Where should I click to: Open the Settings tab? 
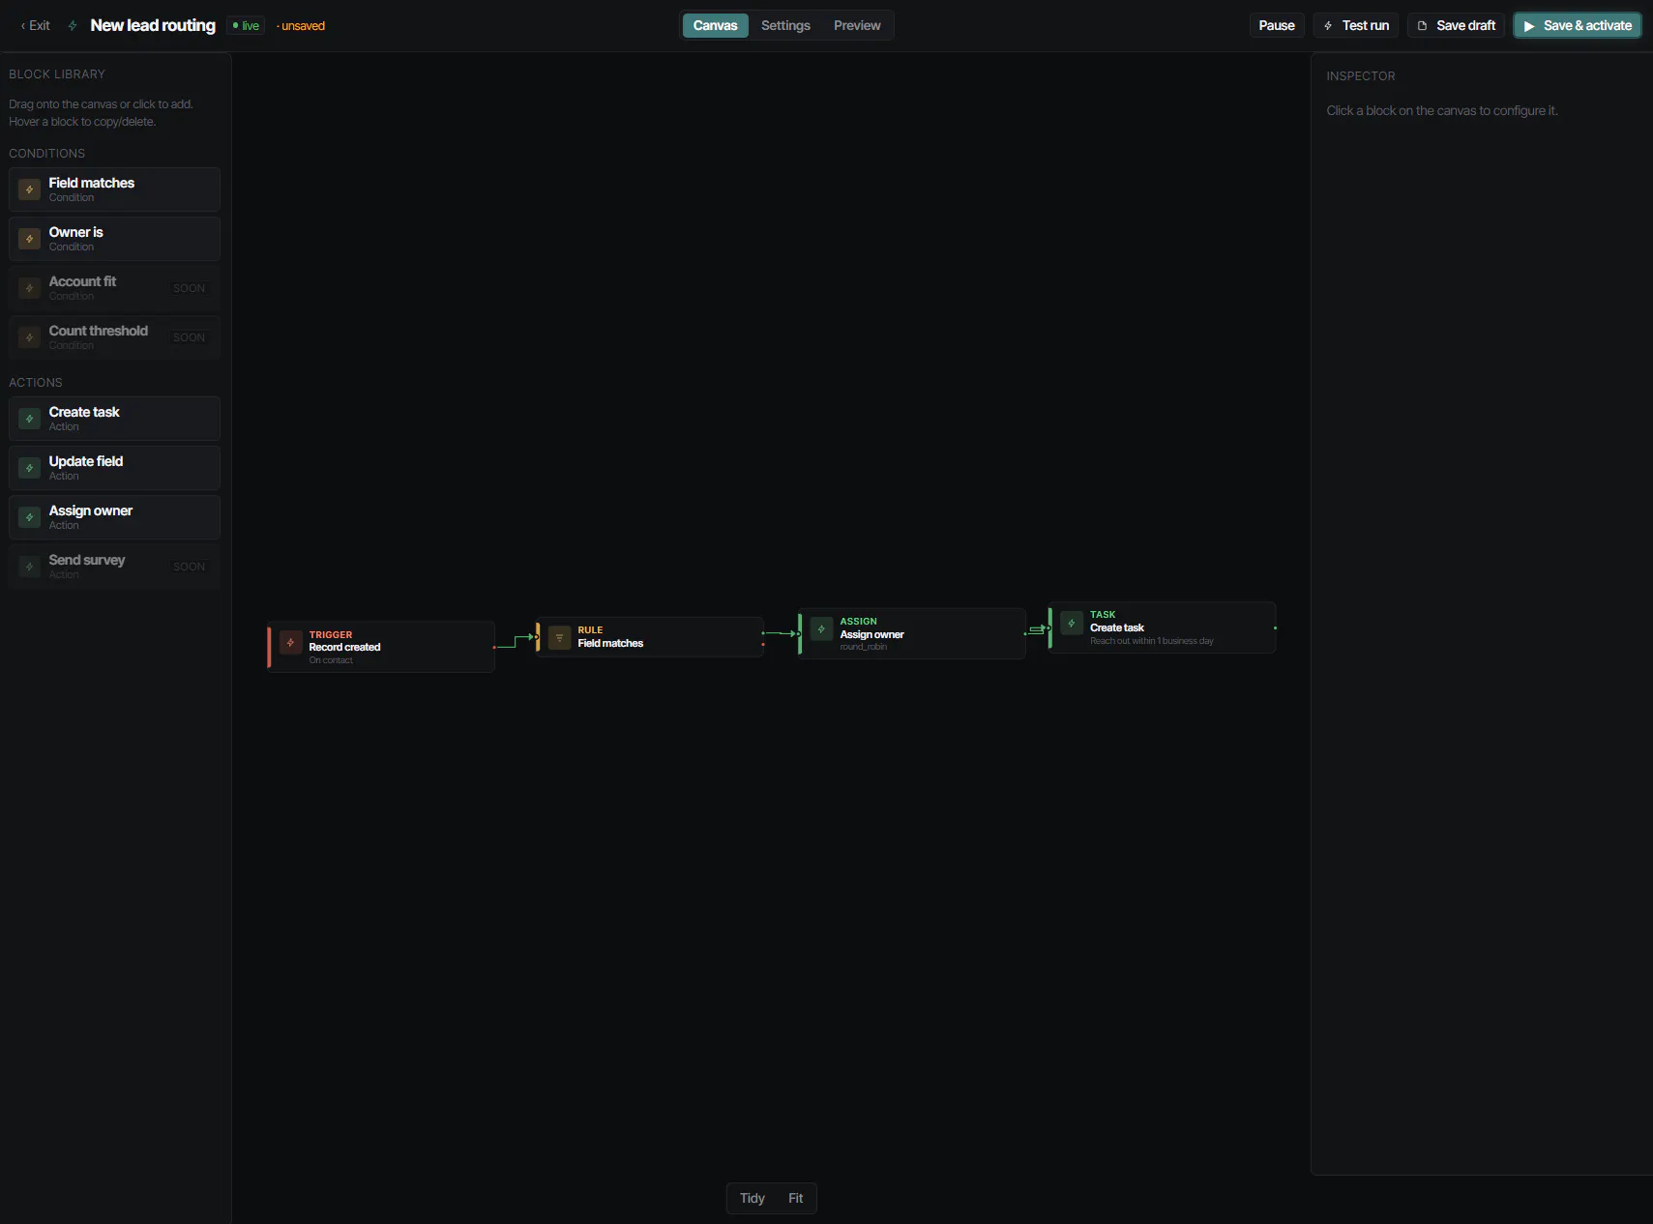785,26
